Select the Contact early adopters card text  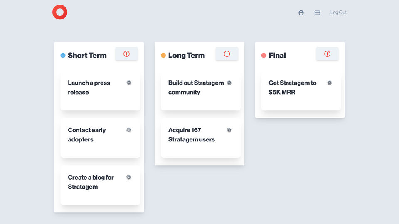point(86,135)
